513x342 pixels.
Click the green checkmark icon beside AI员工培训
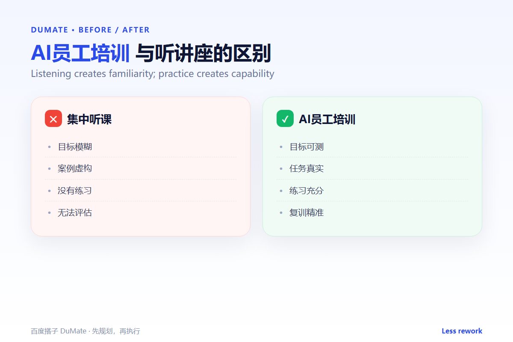point(285,118)
